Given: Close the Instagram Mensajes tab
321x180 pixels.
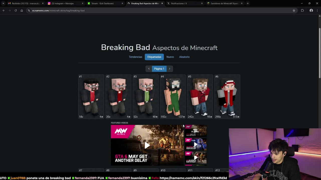Looking at the screenshot, I should pos(83,3).
